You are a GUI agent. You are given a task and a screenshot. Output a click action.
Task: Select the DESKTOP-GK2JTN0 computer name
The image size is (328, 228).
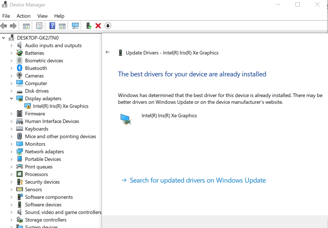tap(38, 38)
